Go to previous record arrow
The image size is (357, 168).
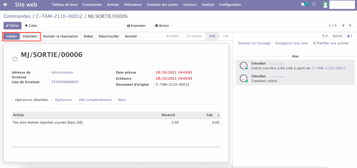pyautogui.click(x=343, y=26)
